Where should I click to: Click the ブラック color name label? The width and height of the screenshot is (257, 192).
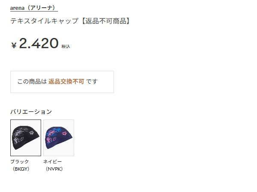(x=20, y=162)
